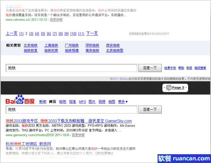Go to 下一页 next page
The width and height of the screenshot is (211, 163).
[92, 33]
